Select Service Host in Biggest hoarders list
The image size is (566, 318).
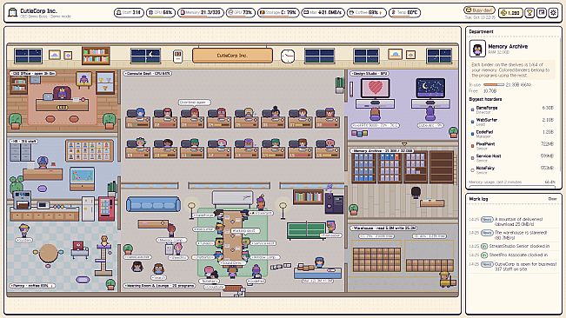point(513,157)
